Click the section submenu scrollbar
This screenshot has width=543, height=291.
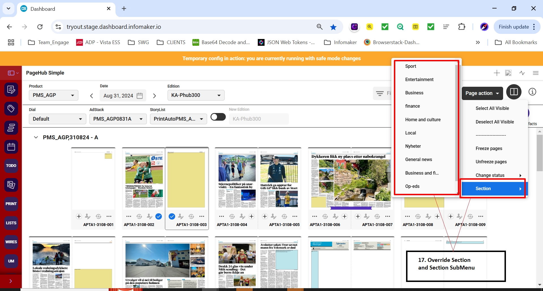tap(456, 123)
